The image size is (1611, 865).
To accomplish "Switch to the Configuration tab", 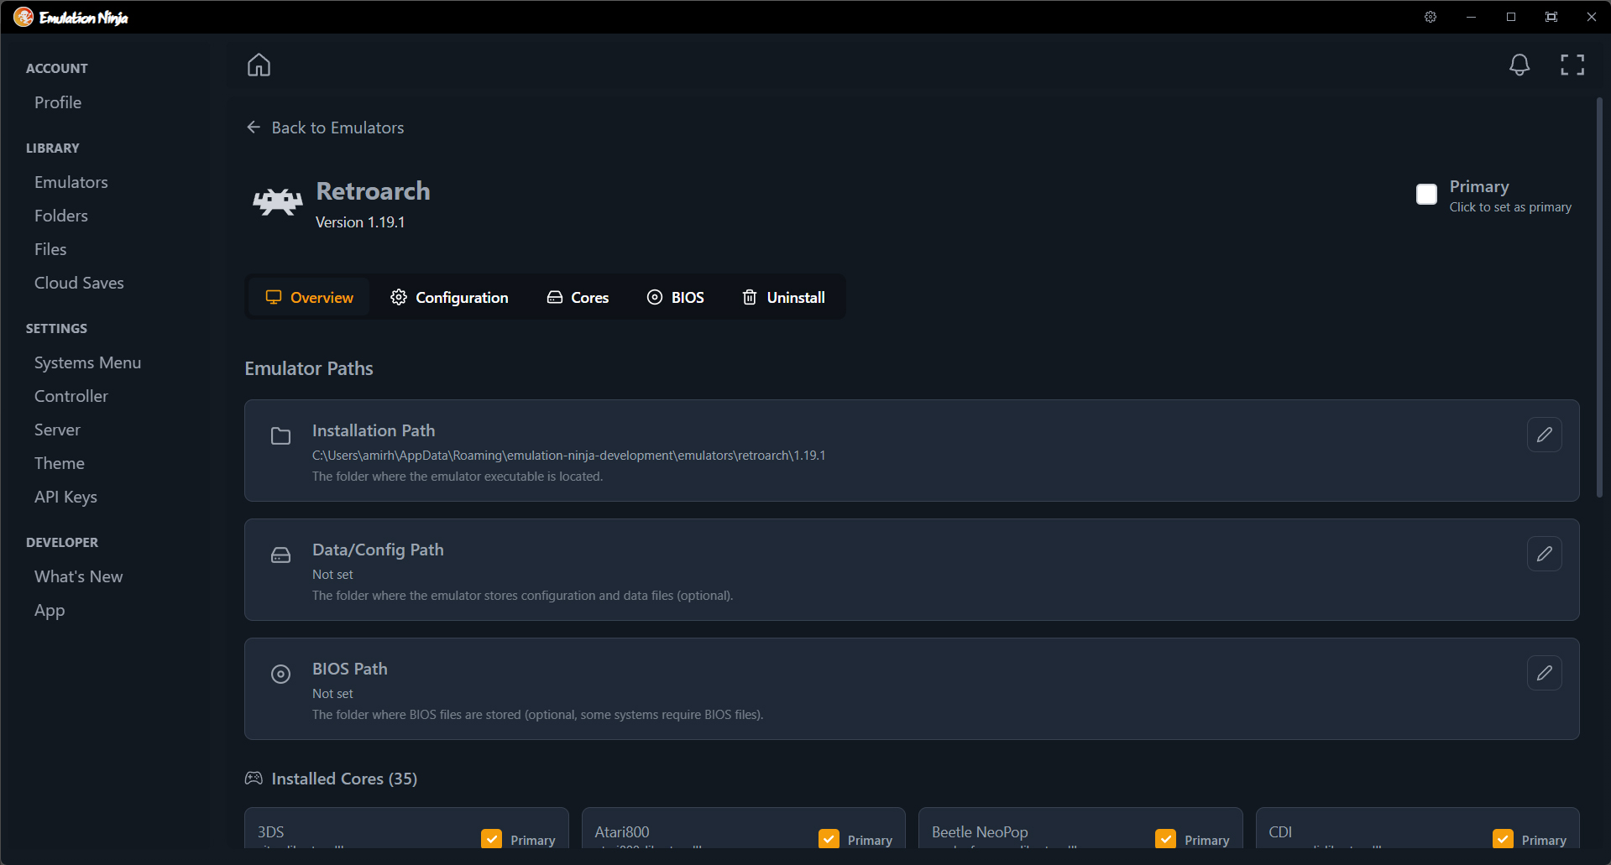I will (449, 297).
